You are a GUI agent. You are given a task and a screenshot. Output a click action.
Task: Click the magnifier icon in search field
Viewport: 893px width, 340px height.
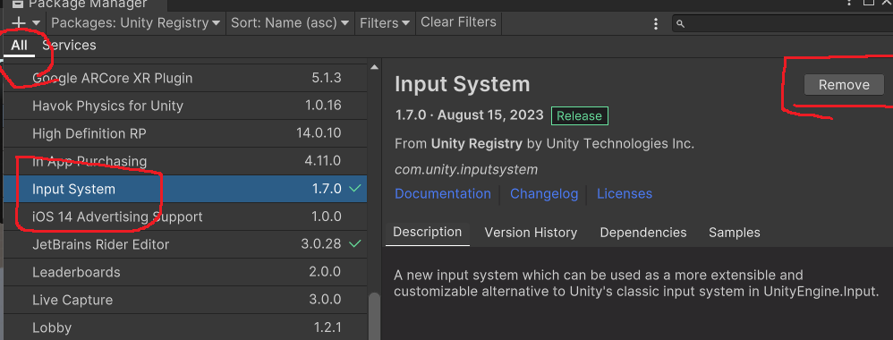pyautogui.click(x=680, y=24)
